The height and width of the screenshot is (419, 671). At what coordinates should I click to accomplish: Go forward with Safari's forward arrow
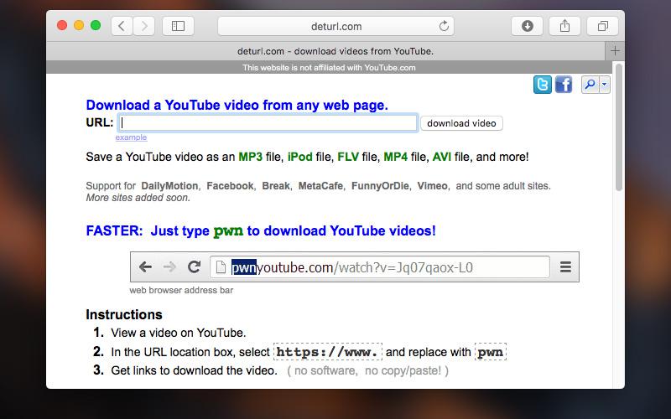(143, 26)
